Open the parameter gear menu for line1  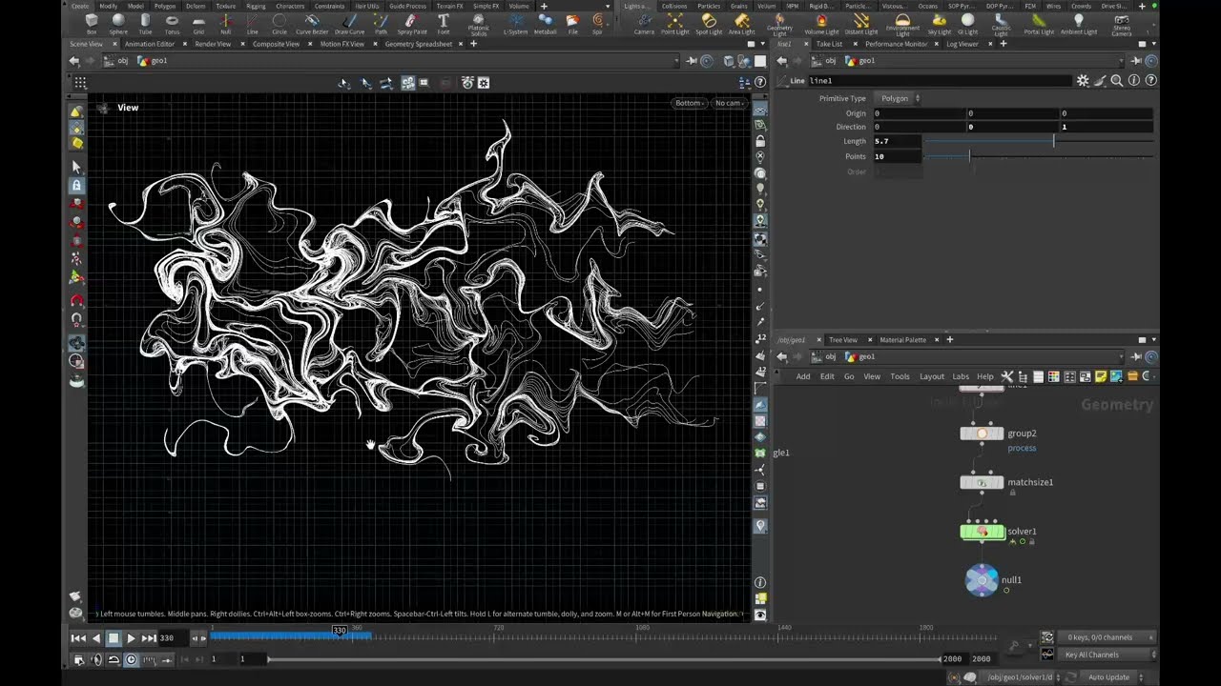(x=1083, y=81)
